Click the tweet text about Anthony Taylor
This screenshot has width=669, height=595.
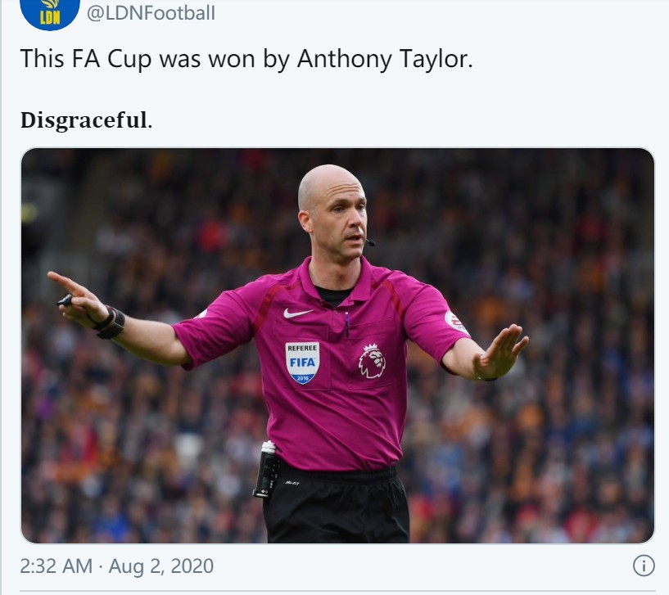coord(246,59)
